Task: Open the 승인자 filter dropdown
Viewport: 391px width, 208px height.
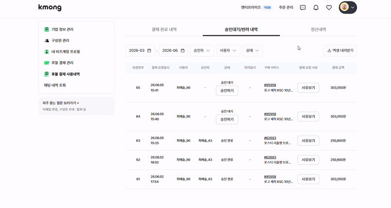Action: tap(202, 50)
